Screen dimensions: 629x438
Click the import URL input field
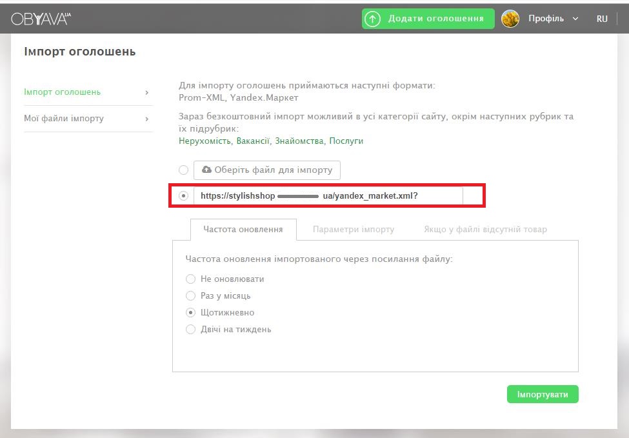tap(328, 195)
